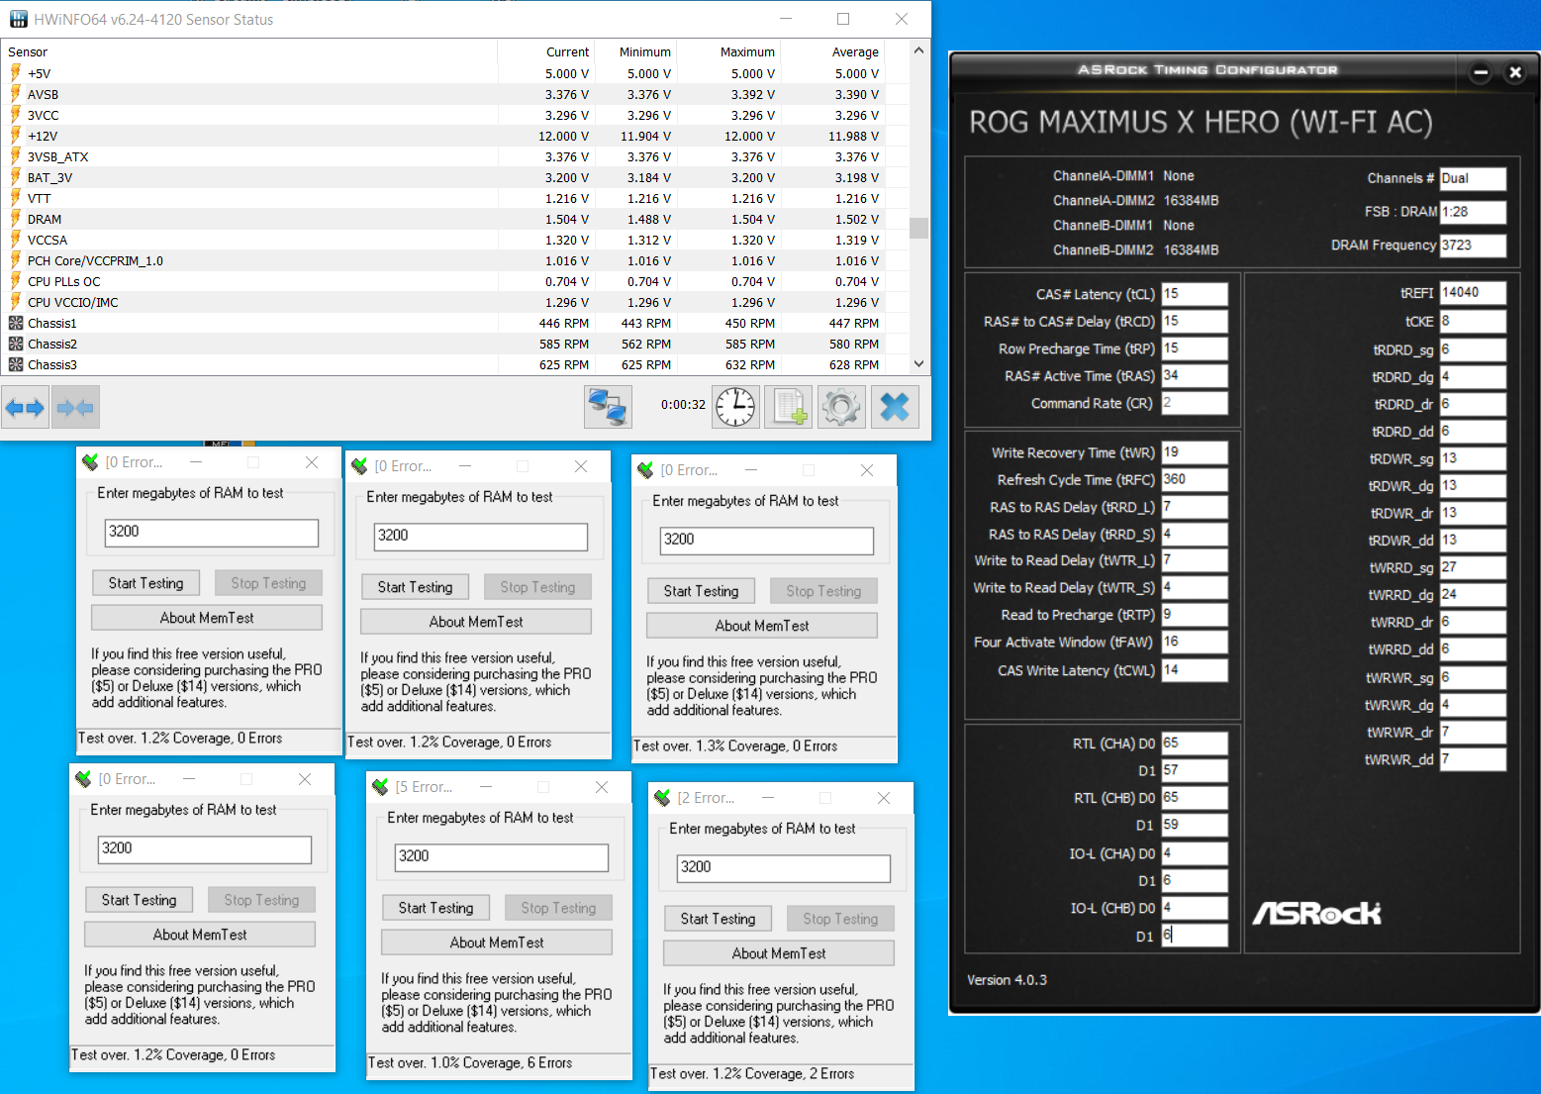Select the lightning icon beside AVSB
The height and width of the screenshot is (1094, 1541).
point(16,94)
